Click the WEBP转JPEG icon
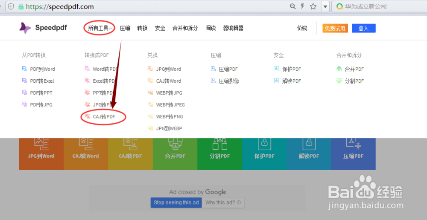The width and height of the screenshot is (427, 220). [150, 104]
